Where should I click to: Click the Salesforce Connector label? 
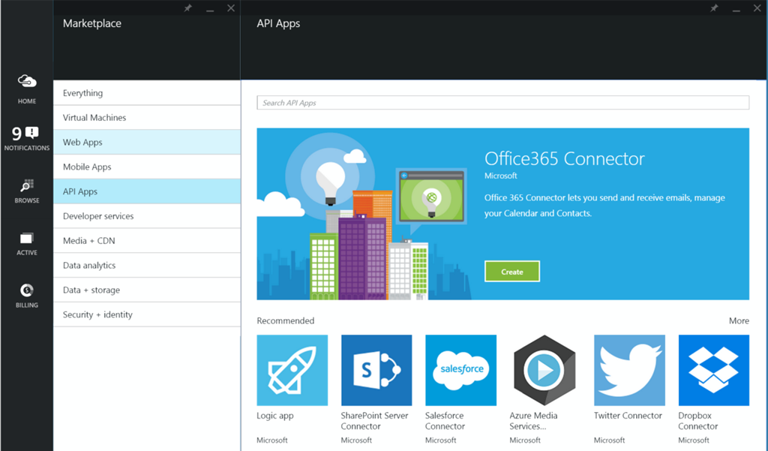tap(445, 420)
